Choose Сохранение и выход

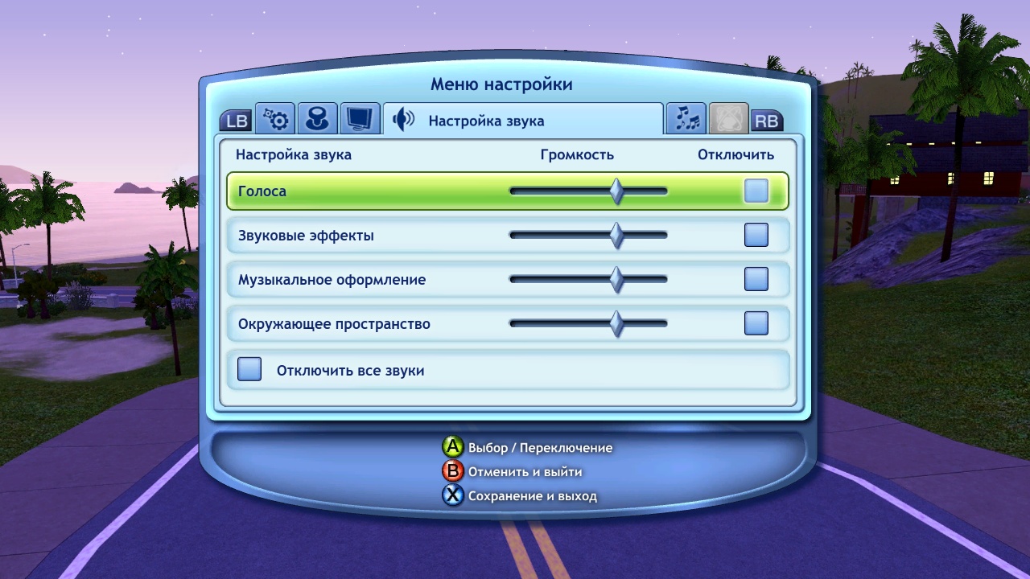coord(533,496)
